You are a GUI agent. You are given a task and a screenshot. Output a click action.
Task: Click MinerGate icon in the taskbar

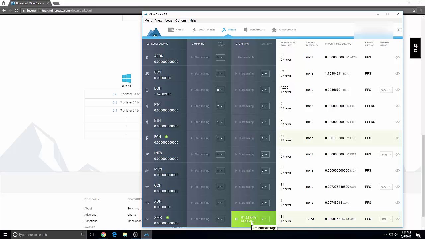click(146, 235)
